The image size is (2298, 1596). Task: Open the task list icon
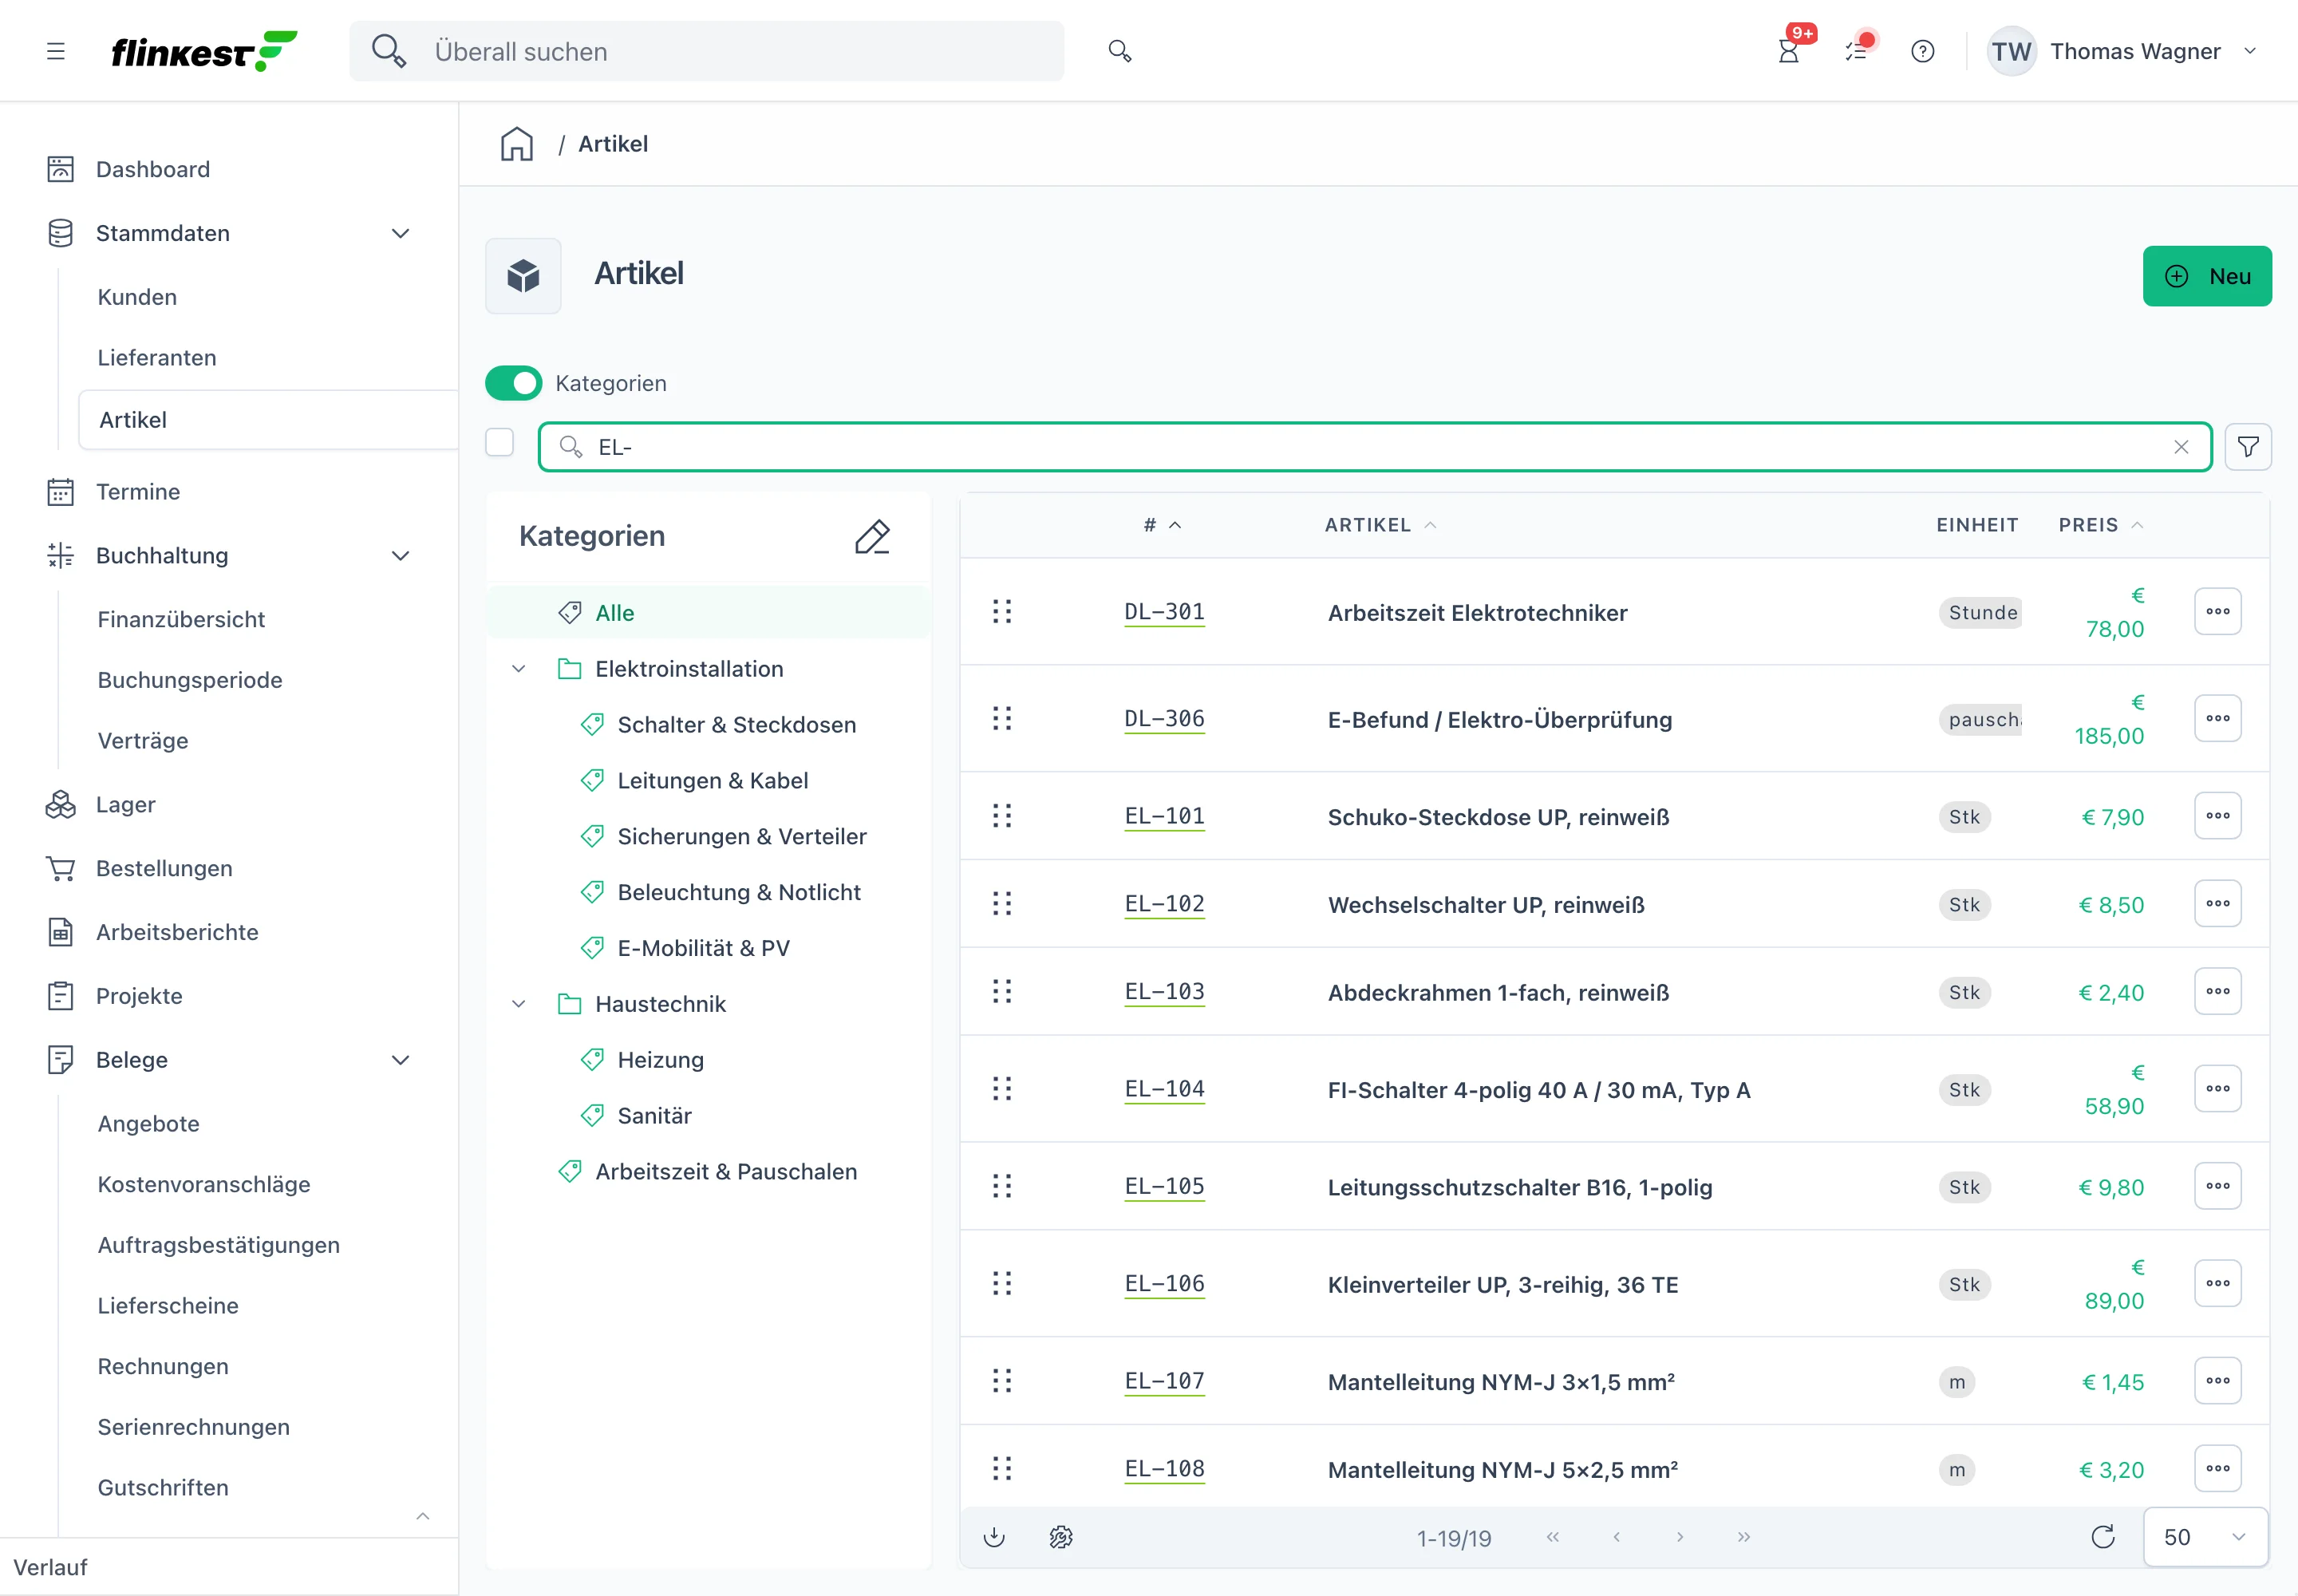pos(1857,51)
